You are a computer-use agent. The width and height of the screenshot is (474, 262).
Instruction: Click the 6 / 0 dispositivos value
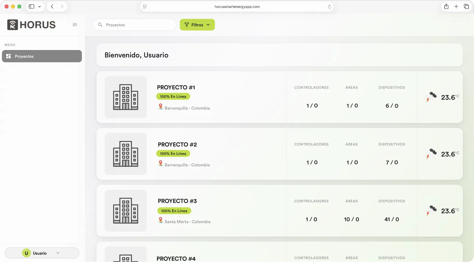392,106
